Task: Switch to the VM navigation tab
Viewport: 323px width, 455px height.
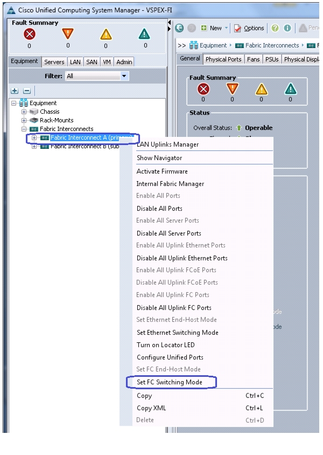Action: pyautogui.click(x=107, y=62)
